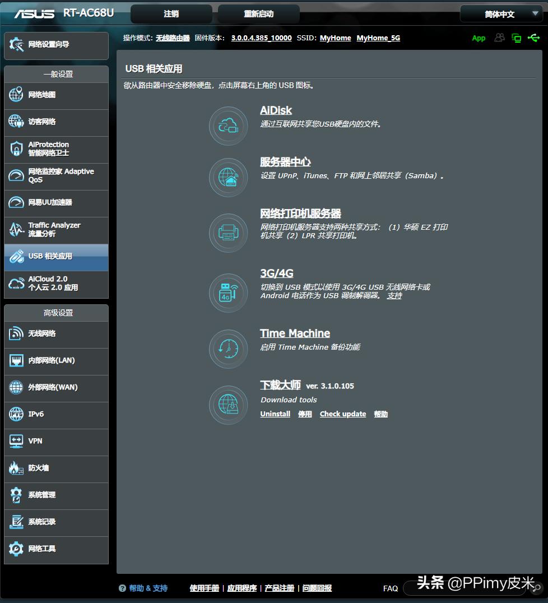The height and width of the screenshot is (603, 548).
Task: Click the 服务器中心 server icon
Action: click(228, 177)
